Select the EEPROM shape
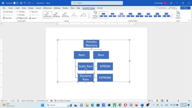Viewport: 192px width, 108px height. point(105,78)
